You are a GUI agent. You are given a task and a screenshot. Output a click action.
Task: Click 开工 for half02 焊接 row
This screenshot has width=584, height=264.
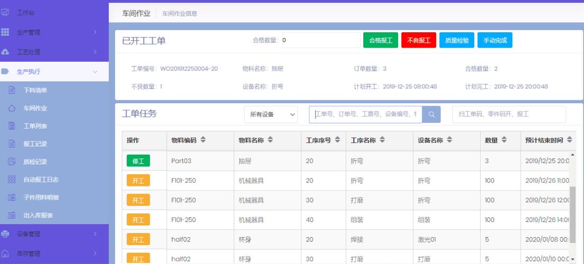138,240
